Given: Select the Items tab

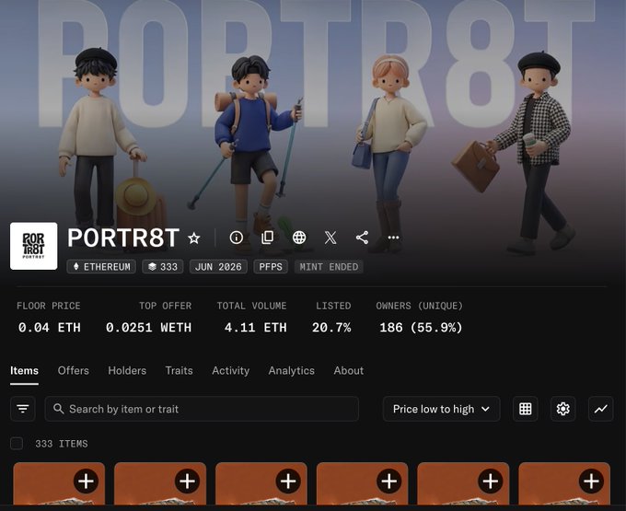Looking at the screenshot, I should 24,370.
